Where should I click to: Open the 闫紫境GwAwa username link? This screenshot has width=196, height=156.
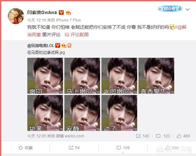(x=42, y=12)
